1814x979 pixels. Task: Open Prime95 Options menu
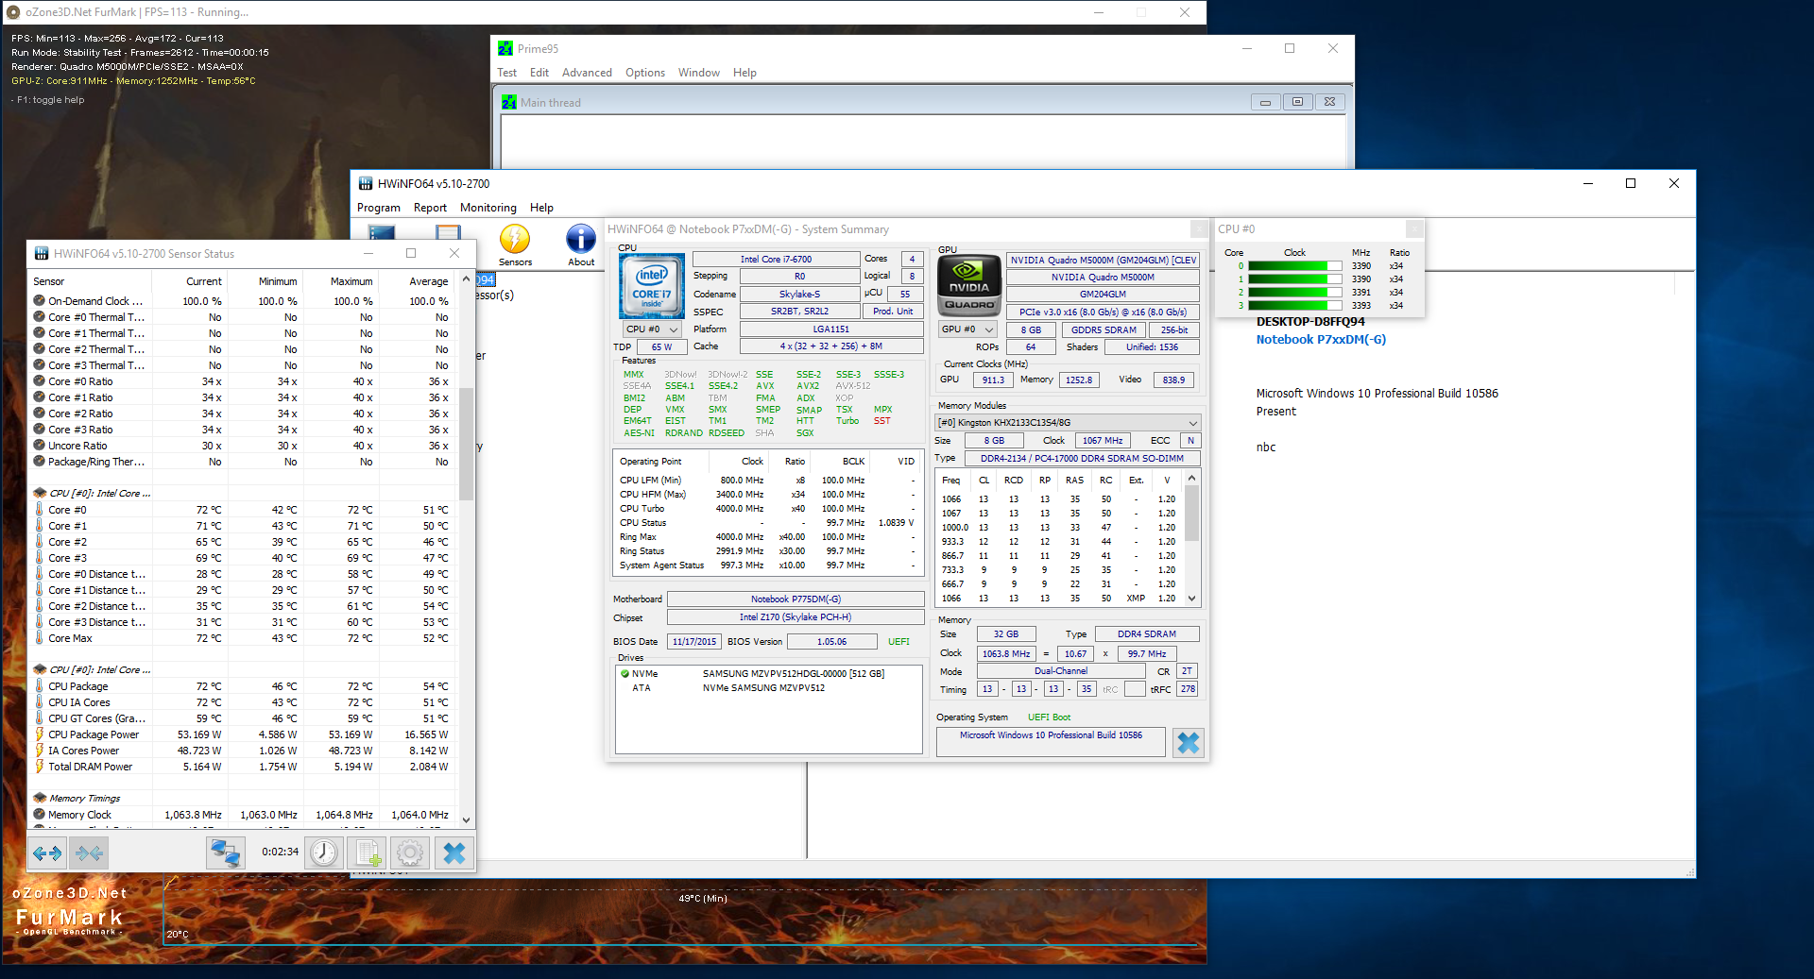tap(645, 73)
